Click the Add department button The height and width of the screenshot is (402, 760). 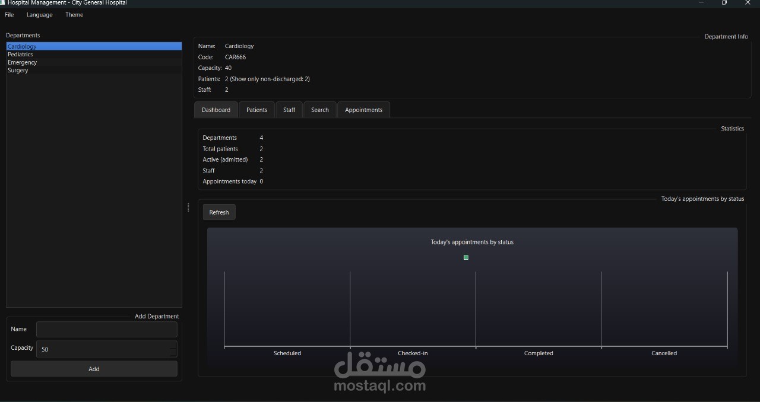(94, 369)
